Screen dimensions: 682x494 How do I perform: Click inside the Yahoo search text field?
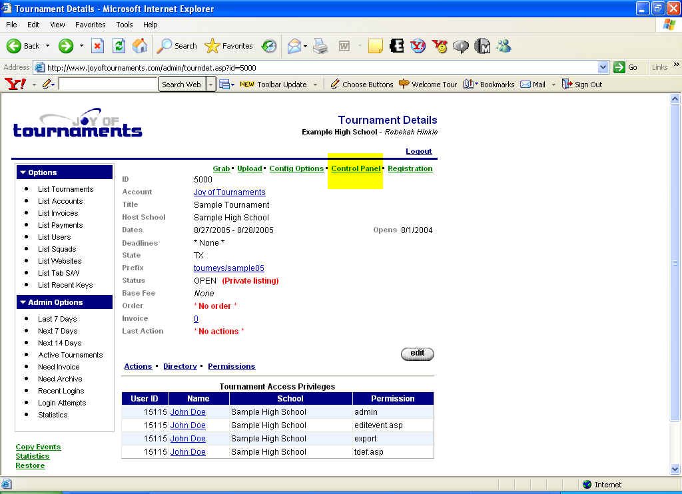click(x=107, y=85)
